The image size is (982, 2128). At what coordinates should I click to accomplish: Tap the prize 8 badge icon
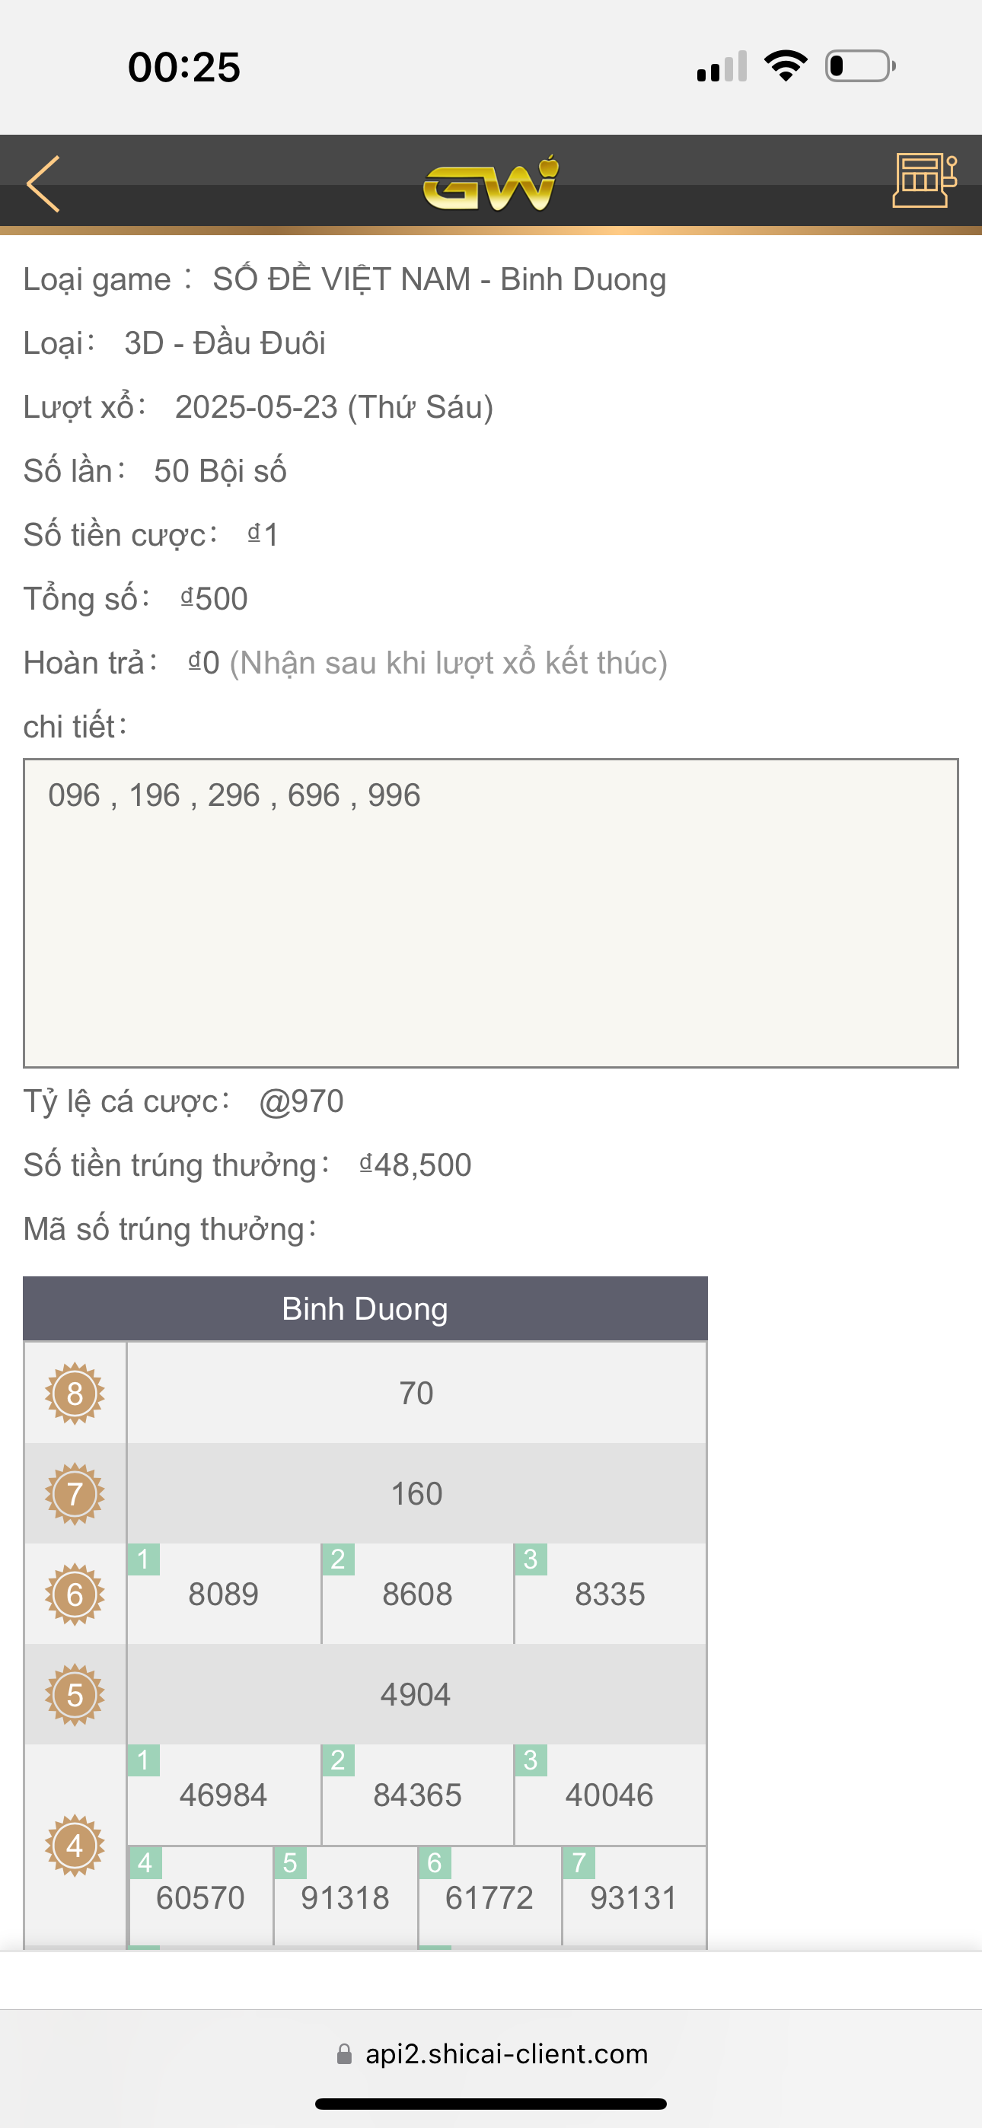pos(75,1393)
